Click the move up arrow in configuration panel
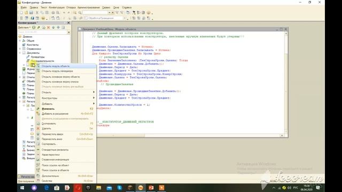 click(x=53, y=27)
